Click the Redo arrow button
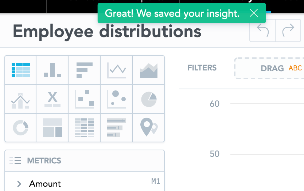The height and width of the screenshot is (191, 304). [288, 31]
